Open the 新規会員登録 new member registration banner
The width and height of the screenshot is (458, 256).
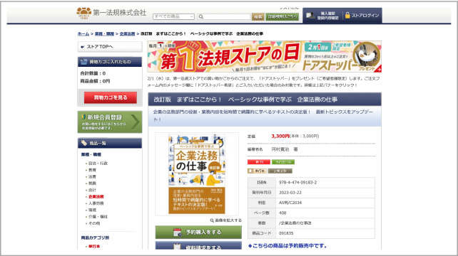pyautogui.click(x=110, y=122)
